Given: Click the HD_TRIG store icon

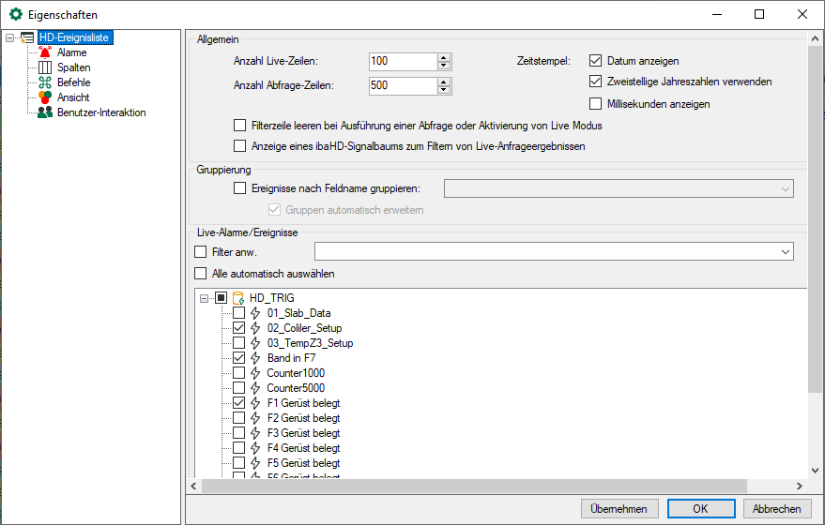Looking at the screenshot, I should [x=238, y=298].
